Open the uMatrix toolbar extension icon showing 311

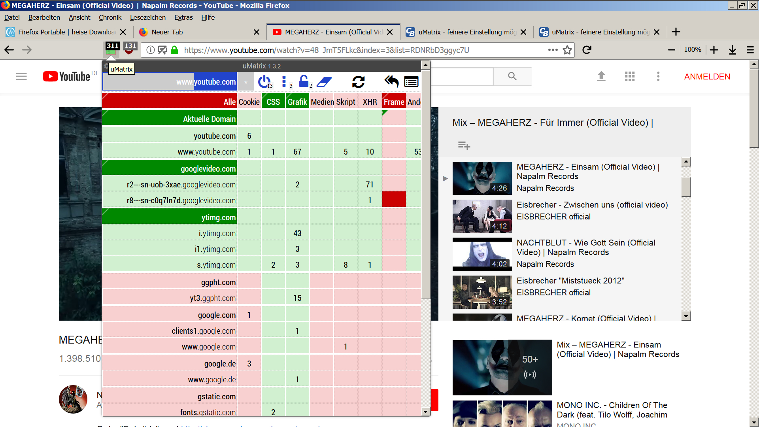point(112,49)
